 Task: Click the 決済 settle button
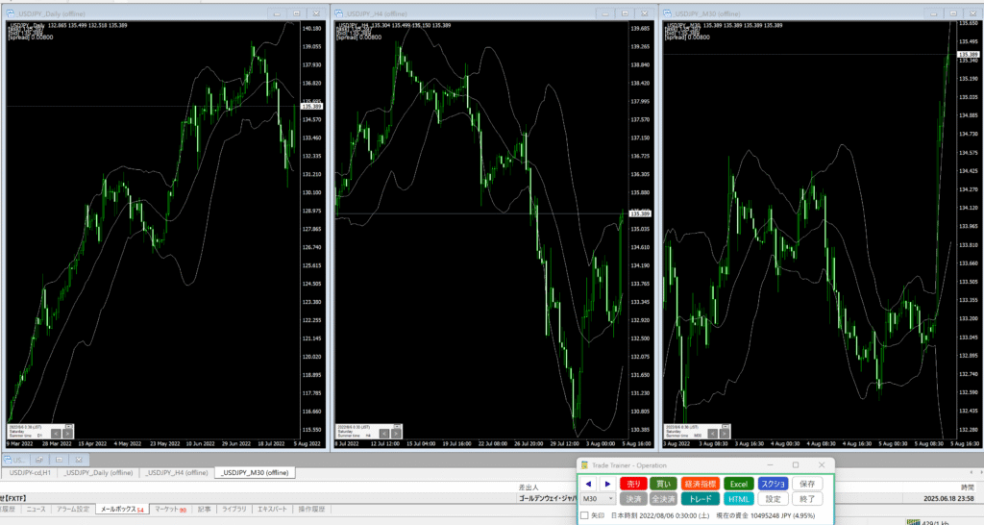(x=633, y=499)
